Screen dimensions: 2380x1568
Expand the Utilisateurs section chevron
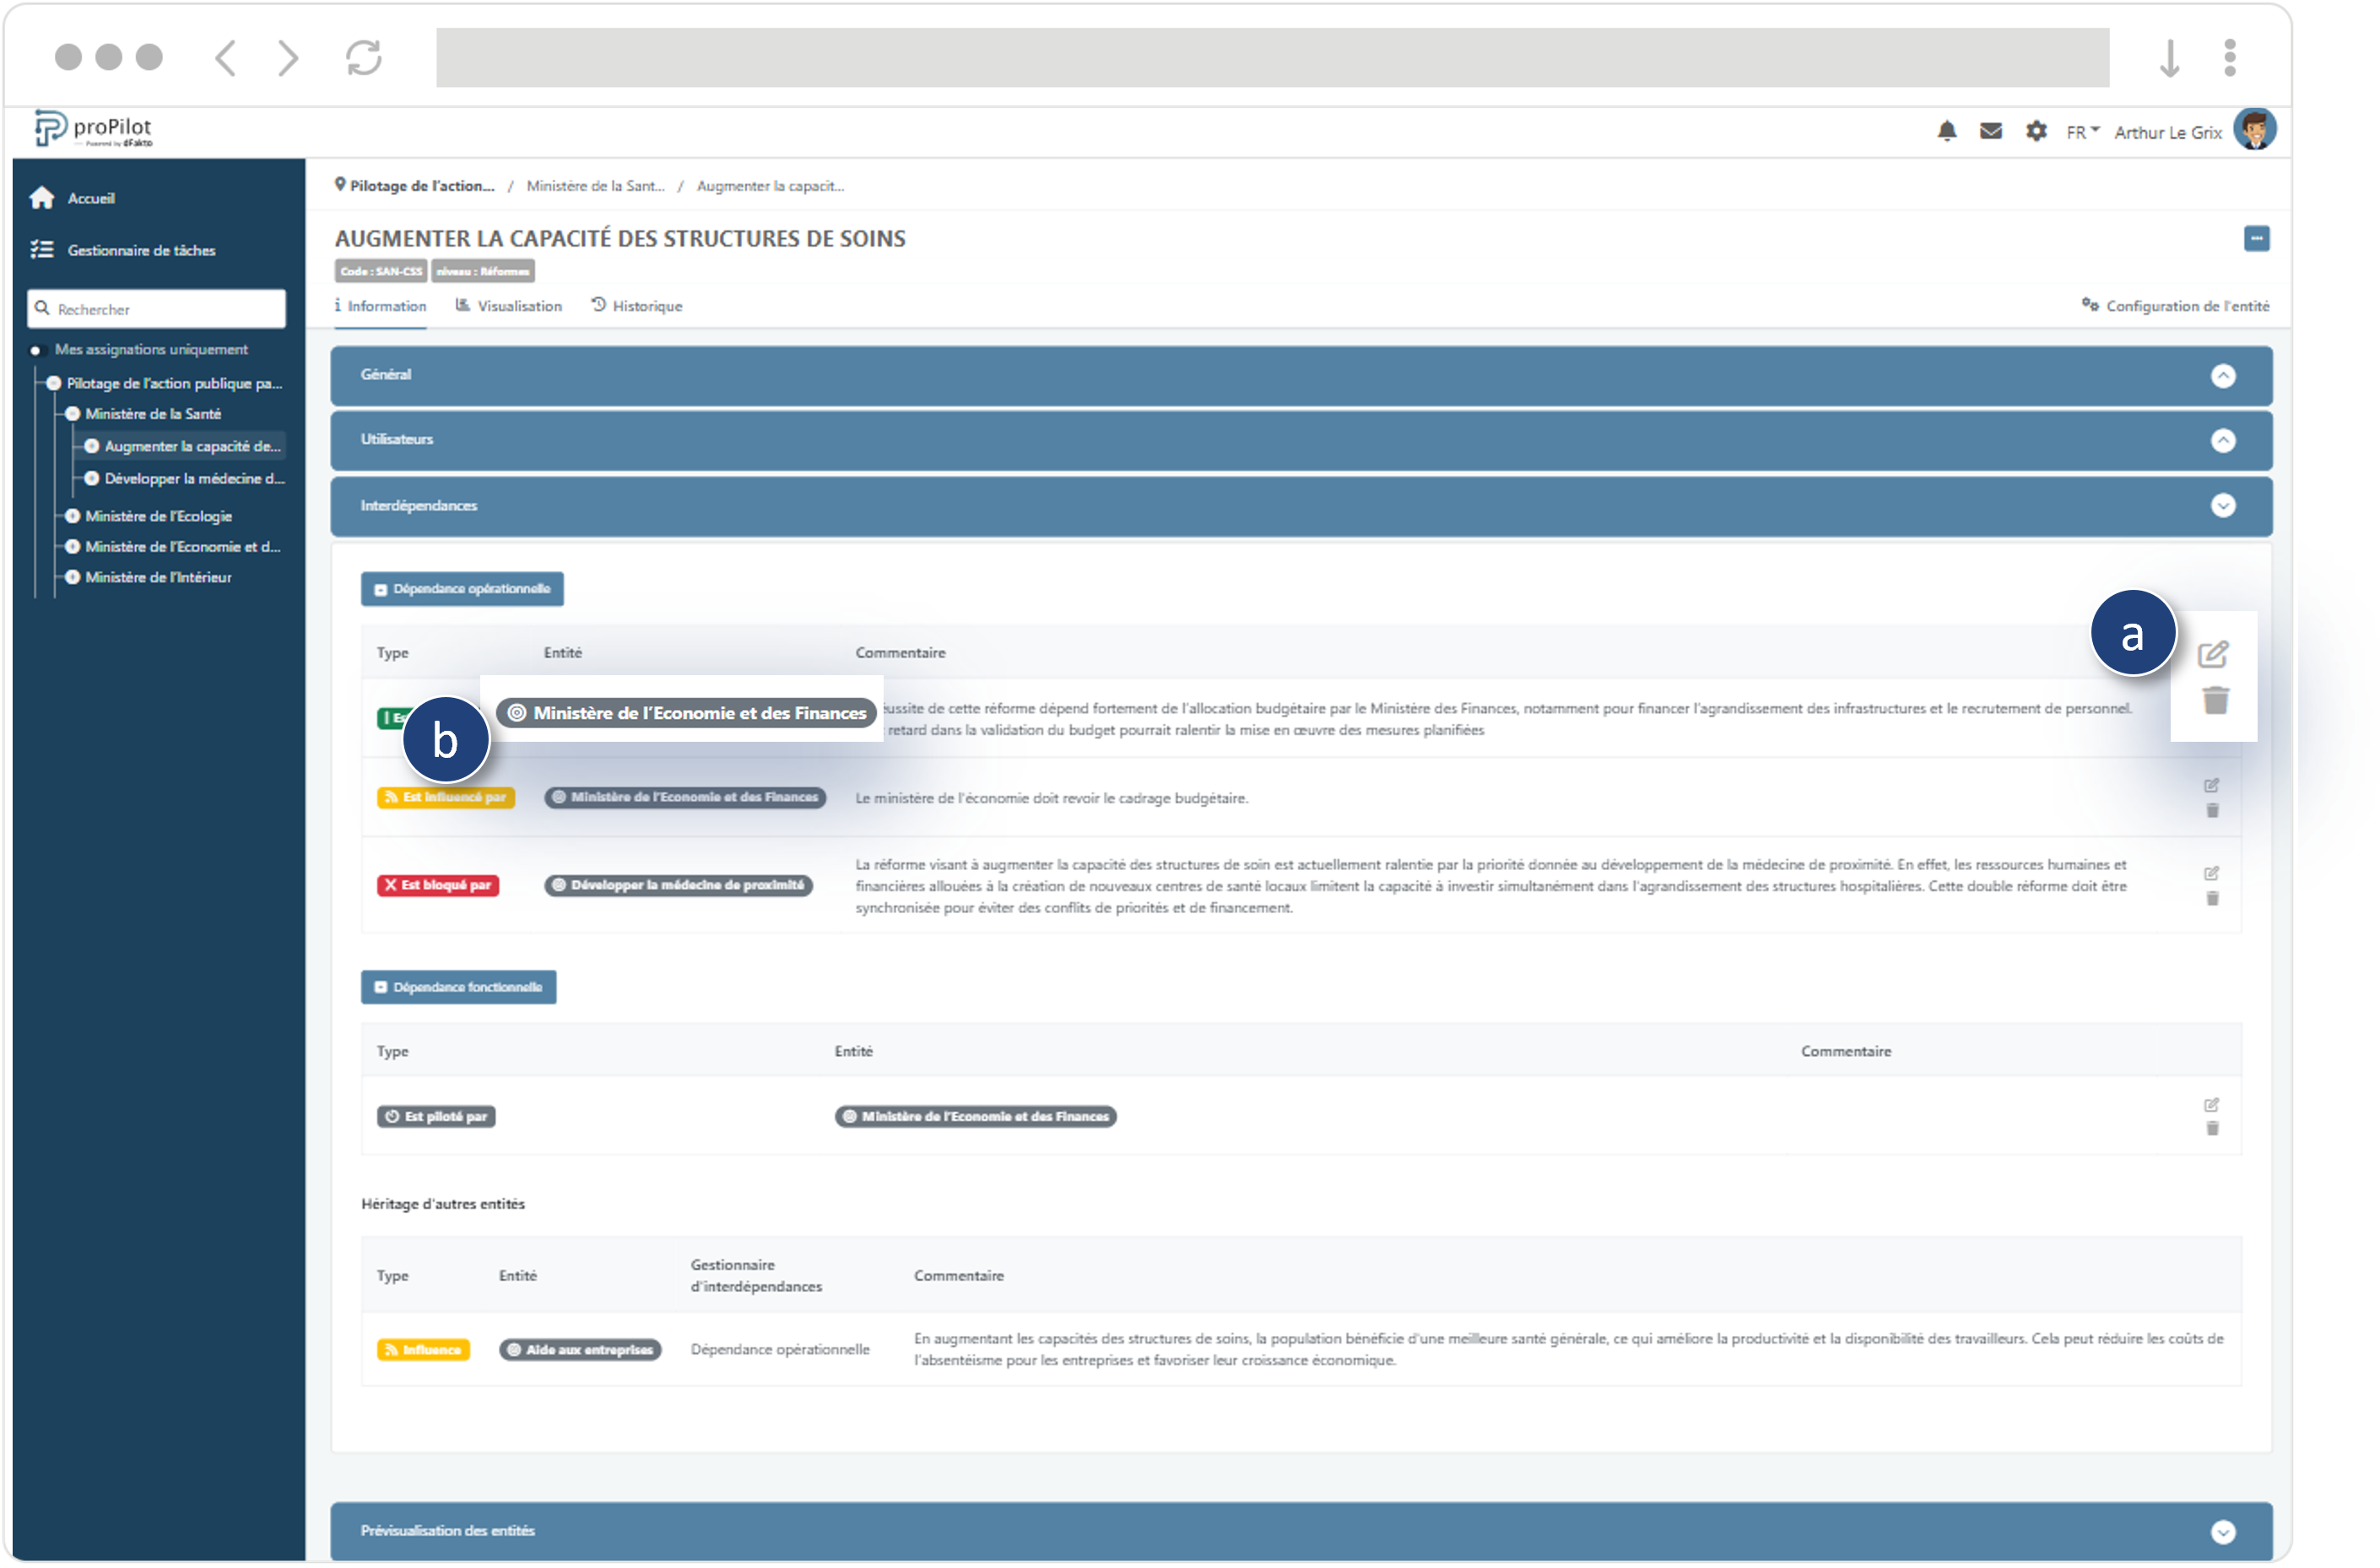(x=2222, y=440)
